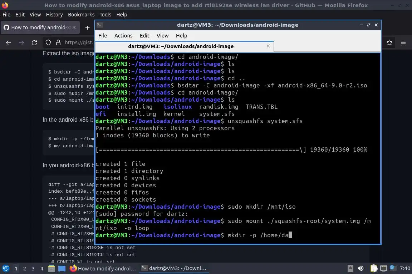The height and width of the screenshot is (274, 412).
Task: Close the GitHub gist browser tab
Action: pyautogui.click(x=74, y=27)
